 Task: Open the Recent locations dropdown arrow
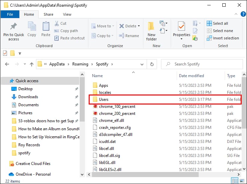tap(25, 64)
